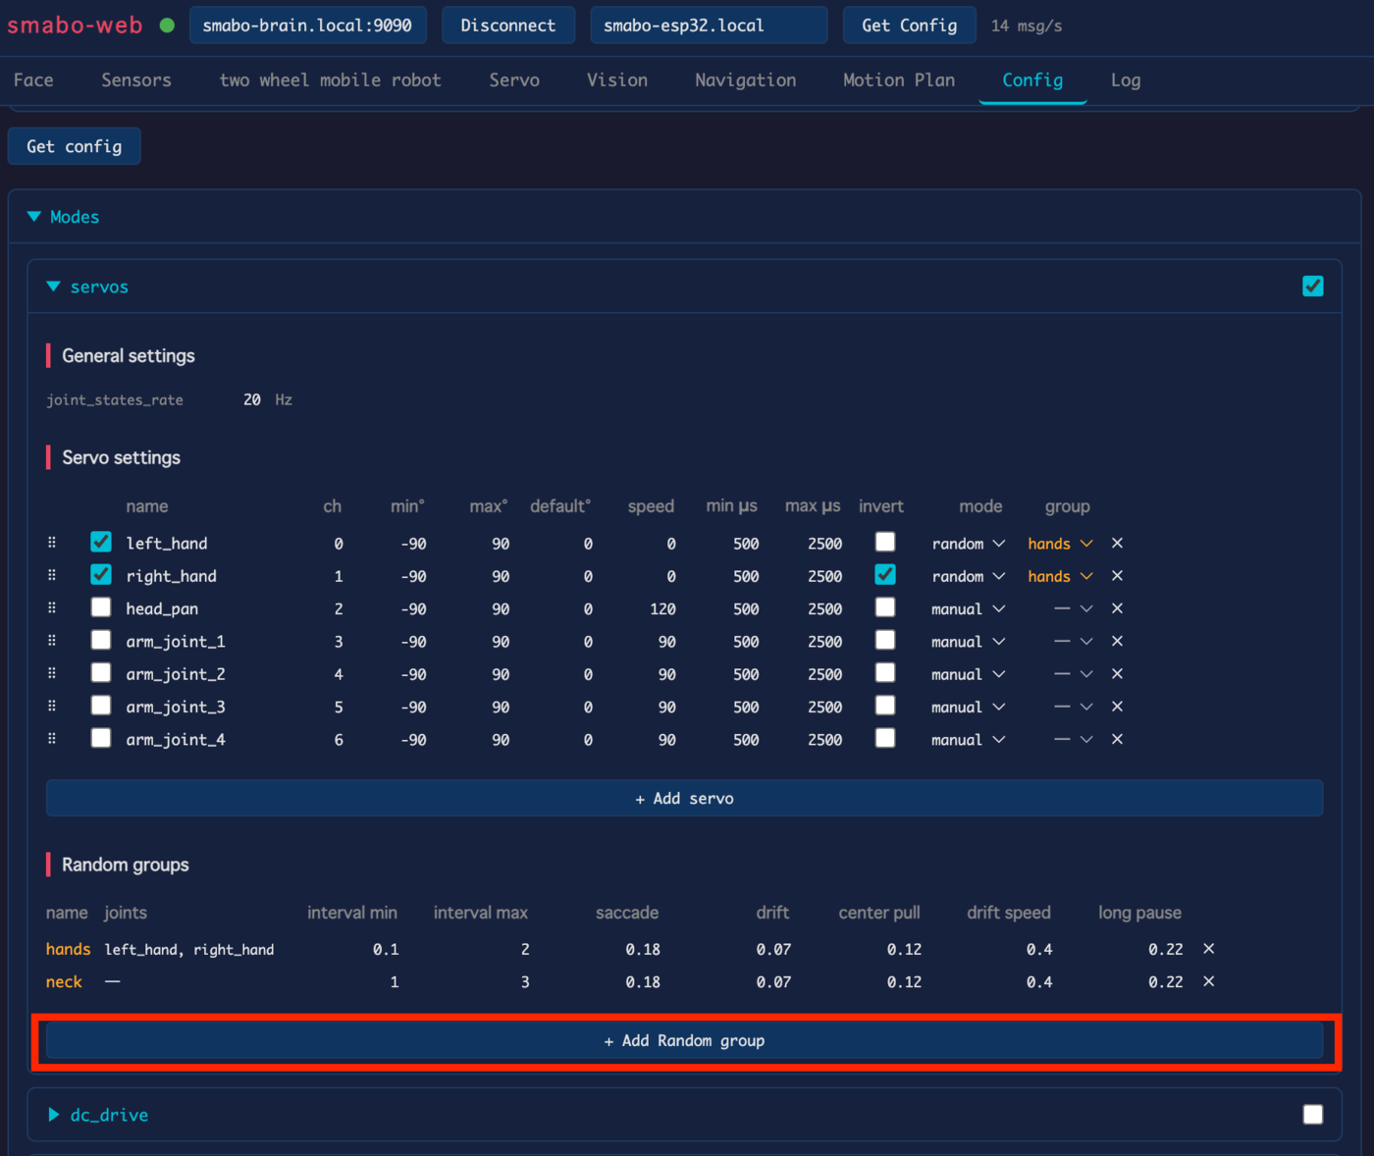The width and height of the screenshot is (1374, 1156).
Task: Open the Log tab
Action: pyautogui.click(x=1126, y=80)
